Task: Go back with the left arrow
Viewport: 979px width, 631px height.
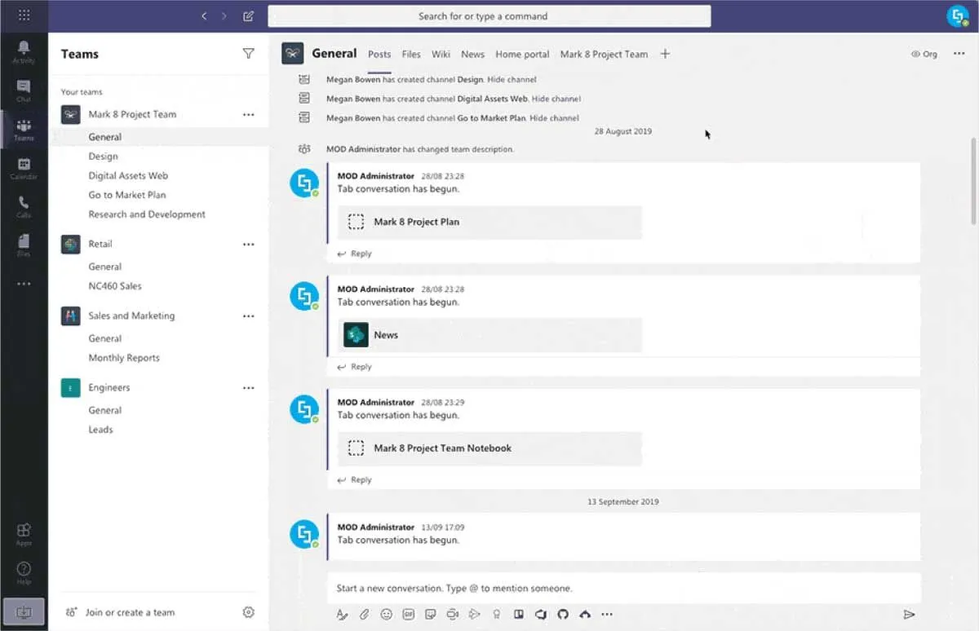Action: (204, 15)
